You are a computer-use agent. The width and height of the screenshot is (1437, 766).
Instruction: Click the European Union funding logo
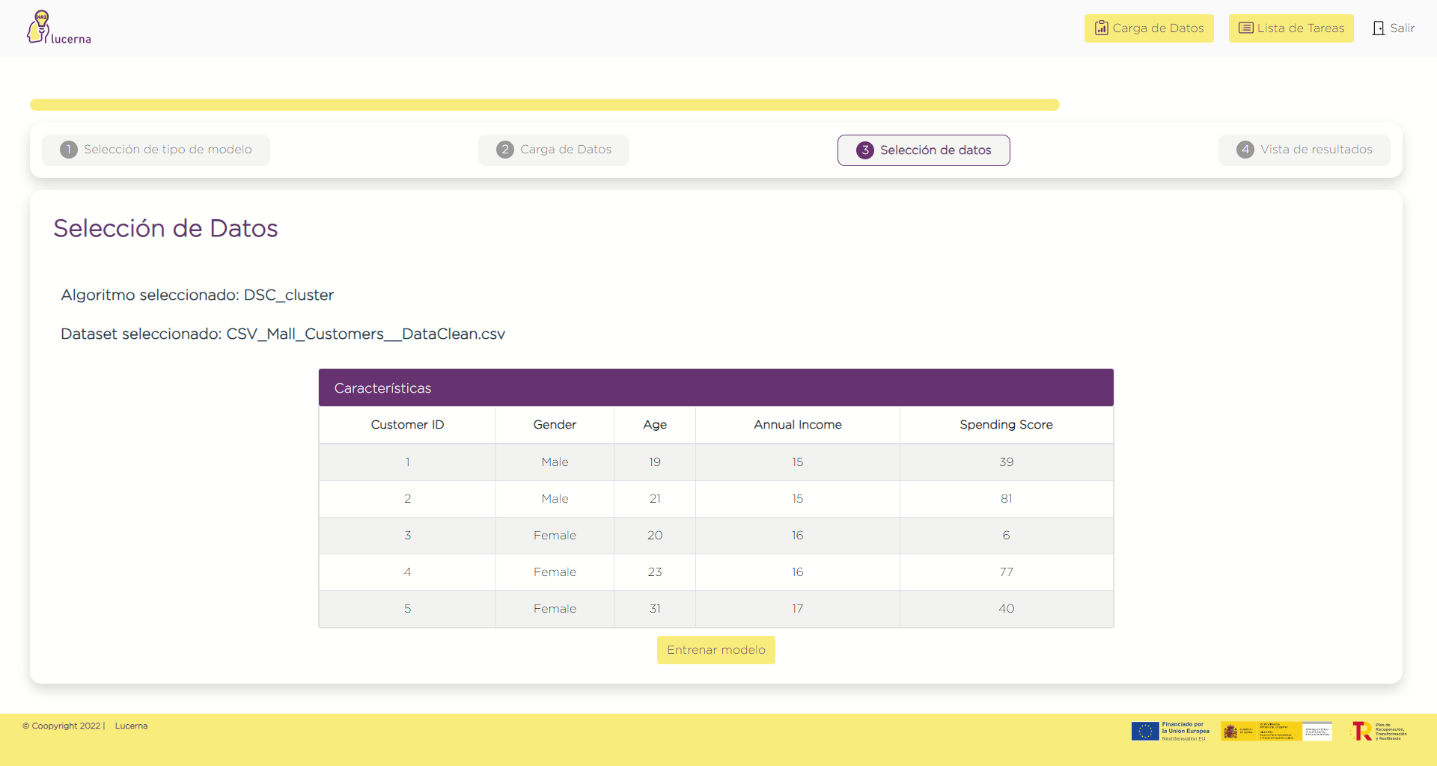click(1171, 731)
